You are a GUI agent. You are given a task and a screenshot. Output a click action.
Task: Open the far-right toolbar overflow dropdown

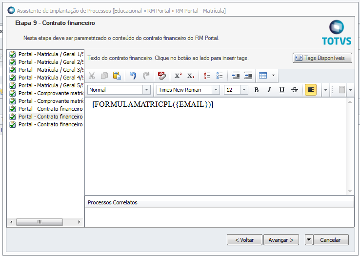(x=350, y=90)
